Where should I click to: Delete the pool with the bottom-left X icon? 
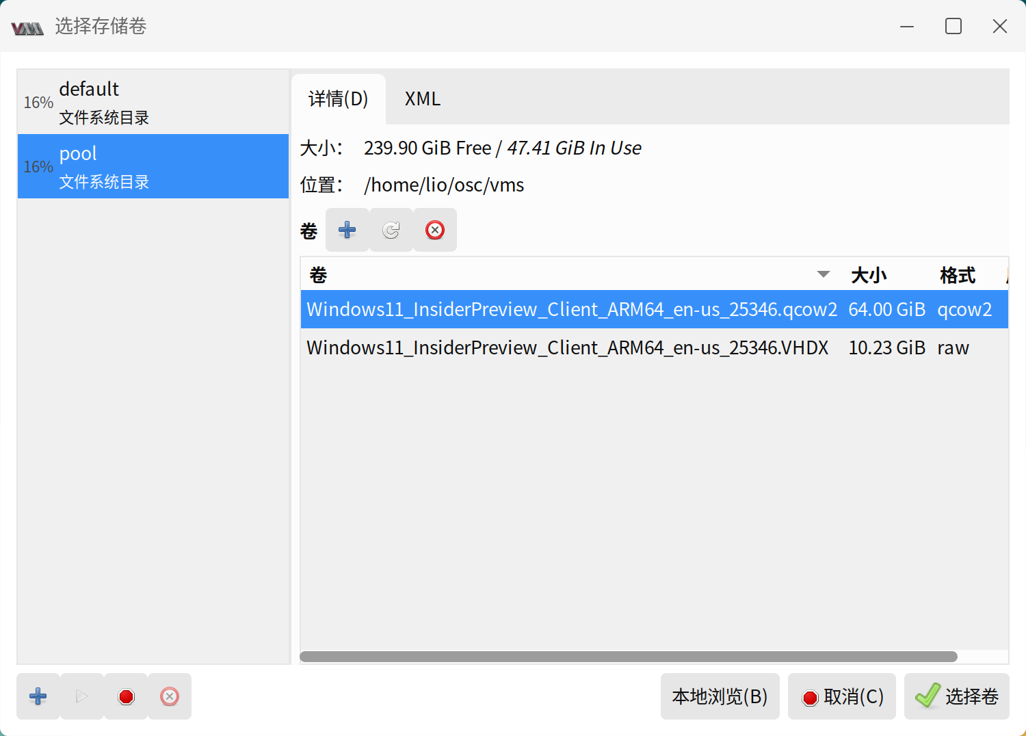coord(170,696)
